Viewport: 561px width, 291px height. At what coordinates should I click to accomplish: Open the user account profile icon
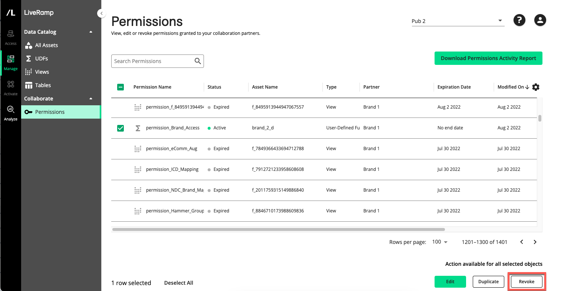pos(540,20)
